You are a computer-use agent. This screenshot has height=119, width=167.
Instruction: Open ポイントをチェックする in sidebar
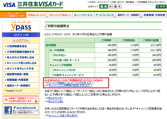click(21, 69)
